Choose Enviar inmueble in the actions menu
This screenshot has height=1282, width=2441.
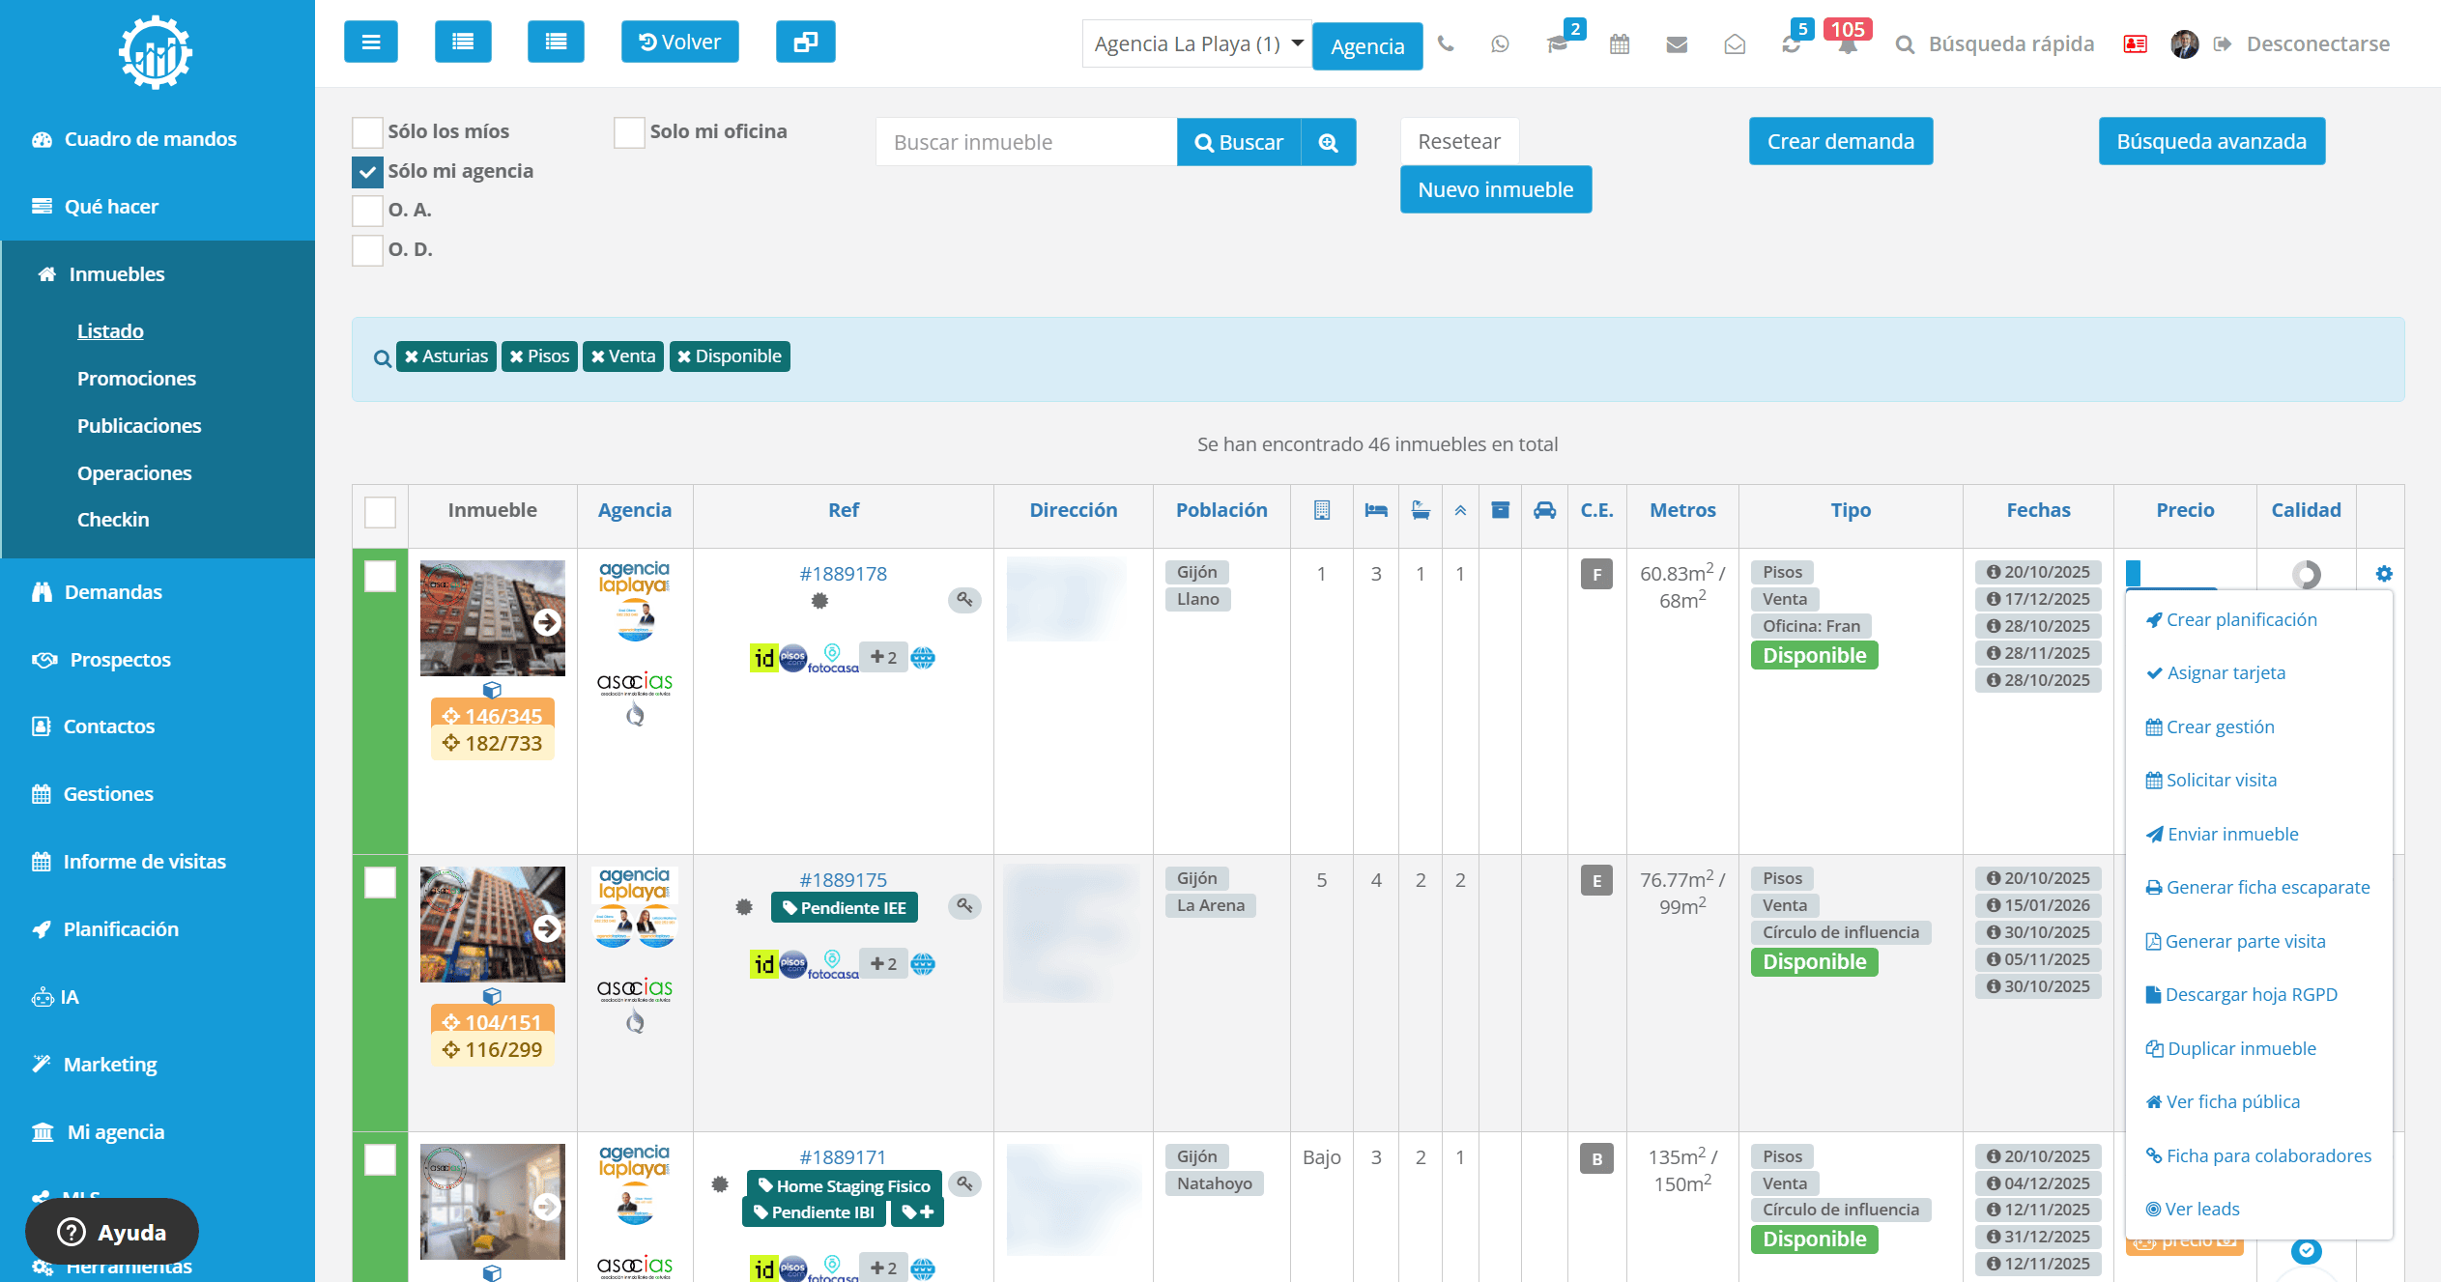coord(2231,834)
